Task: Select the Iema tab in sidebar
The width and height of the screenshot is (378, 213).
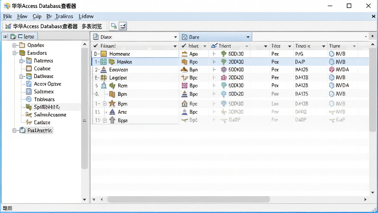Action: pos(26,37)
